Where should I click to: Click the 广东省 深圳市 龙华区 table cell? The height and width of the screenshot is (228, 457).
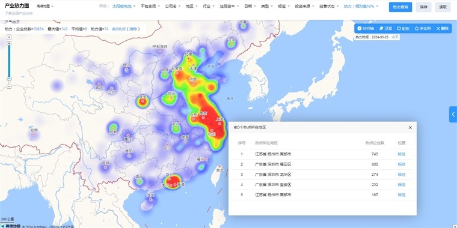coord(273,175)
